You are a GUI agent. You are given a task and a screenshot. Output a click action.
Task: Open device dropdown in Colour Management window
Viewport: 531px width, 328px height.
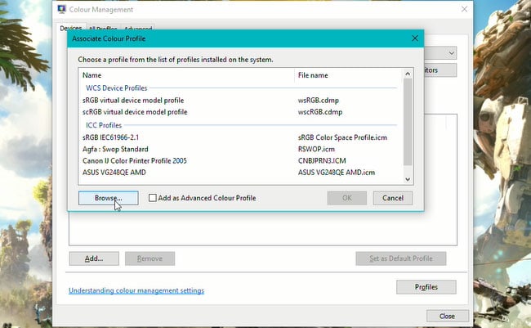(x=451, y=53)
